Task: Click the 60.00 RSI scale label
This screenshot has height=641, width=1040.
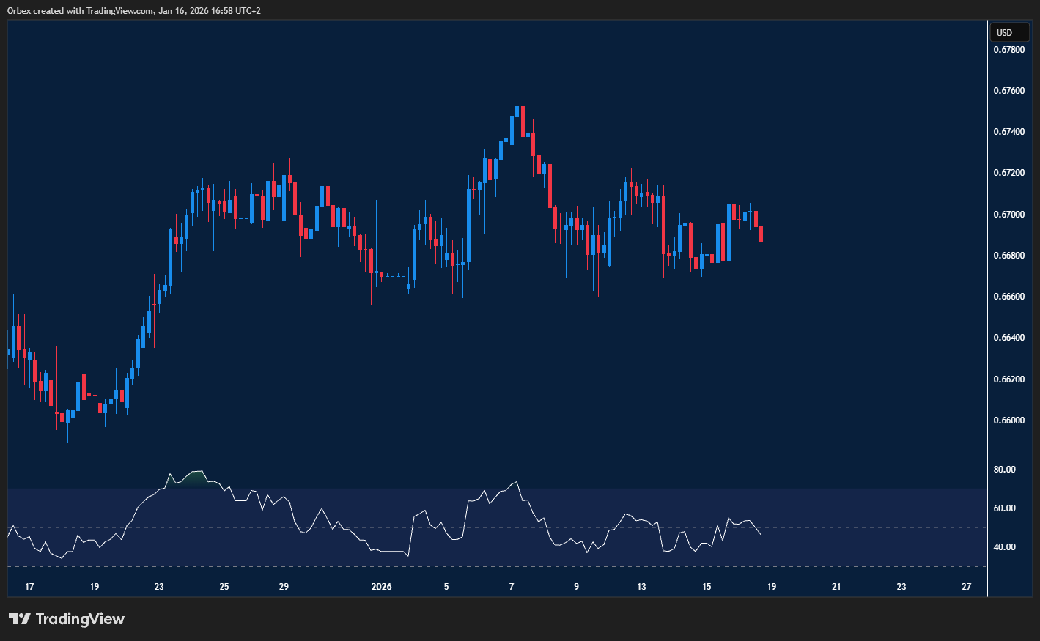Action: (1004, 508)
